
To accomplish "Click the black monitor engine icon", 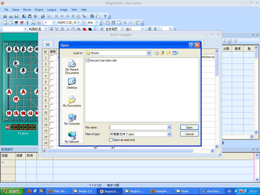I will (x=16, y=23).
